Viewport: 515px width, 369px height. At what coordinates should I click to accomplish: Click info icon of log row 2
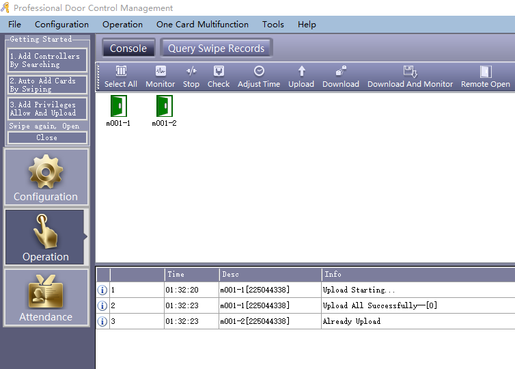coord(102,305)
